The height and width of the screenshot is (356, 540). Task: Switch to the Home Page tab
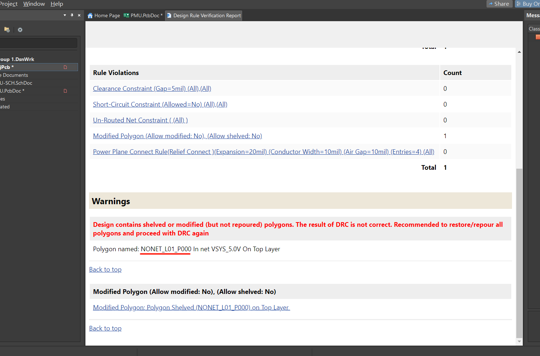click(104, 15)
